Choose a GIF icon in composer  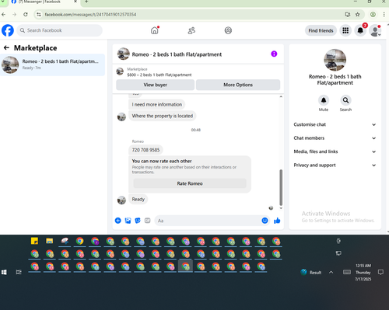(x=147, y=221)
